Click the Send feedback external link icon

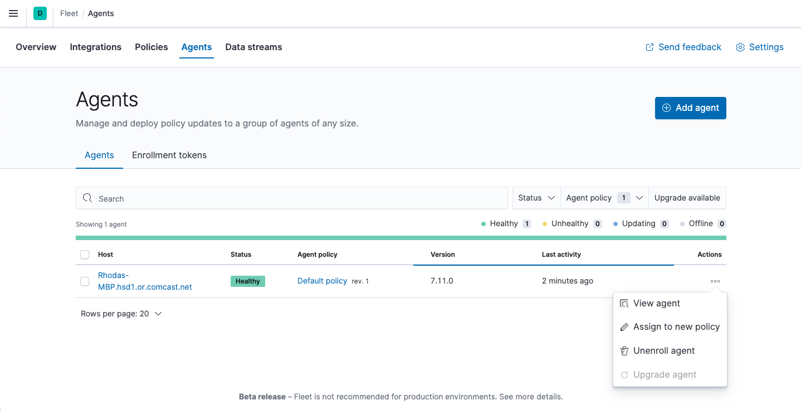tap(649, 47)
